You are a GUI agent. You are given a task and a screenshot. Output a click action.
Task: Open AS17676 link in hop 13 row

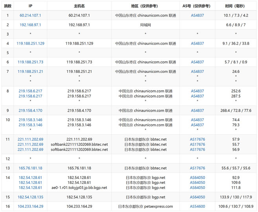198,168
